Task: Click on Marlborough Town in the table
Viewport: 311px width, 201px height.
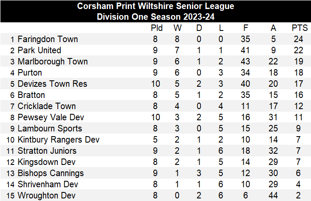Action: 52,61
